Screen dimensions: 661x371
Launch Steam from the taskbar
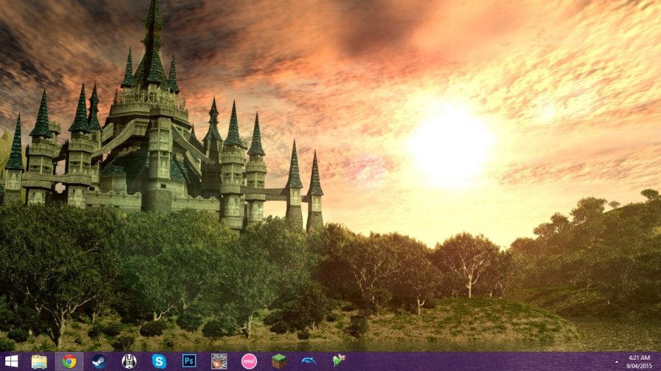(99, 361)
